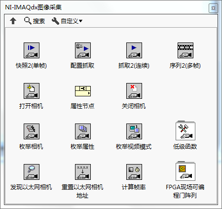This screenshot has width=222, height=209.
Task: Click the 搜索 search button
Action: pos(35,21)
